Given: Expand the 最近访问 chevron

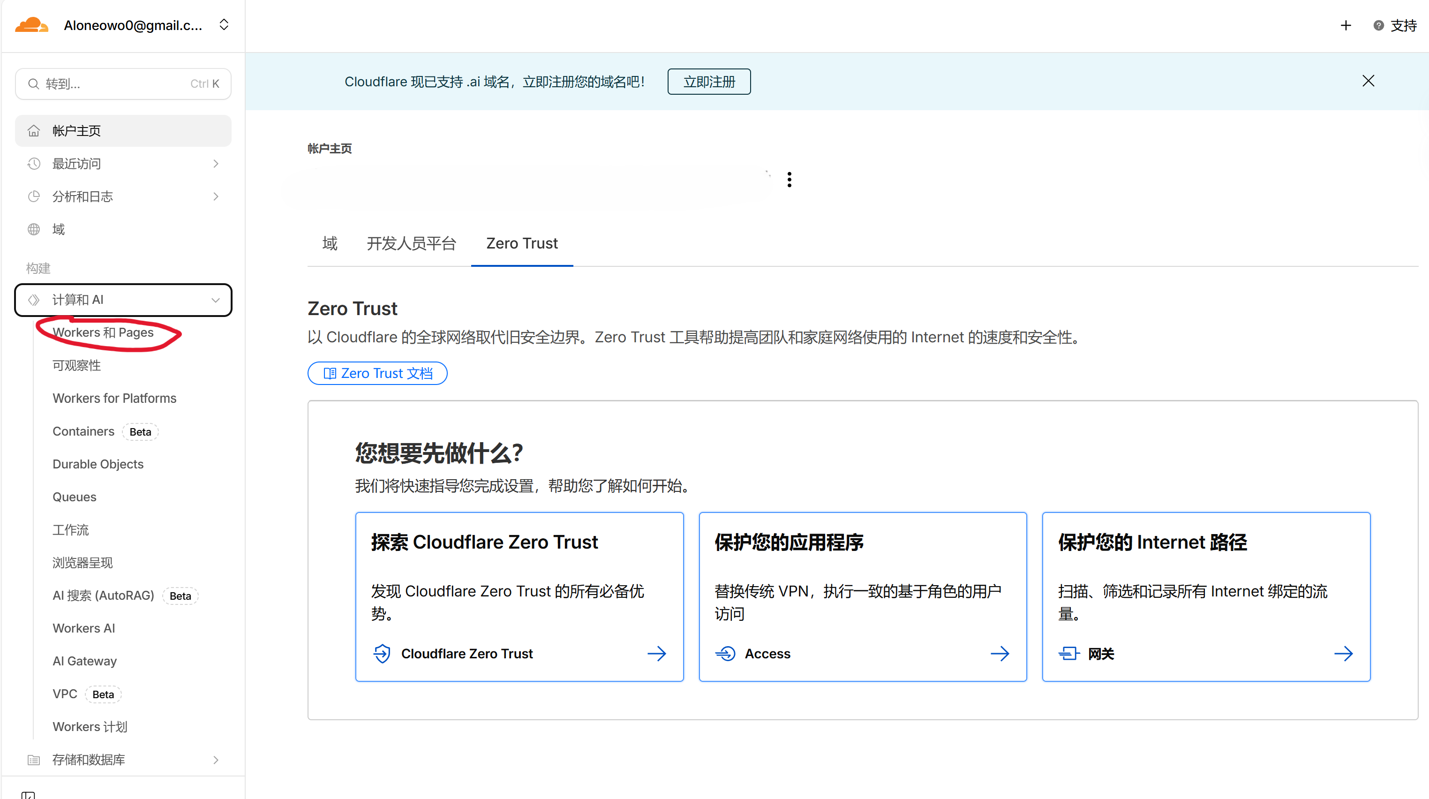Looking at the screenshot, I should pos(216,164).
